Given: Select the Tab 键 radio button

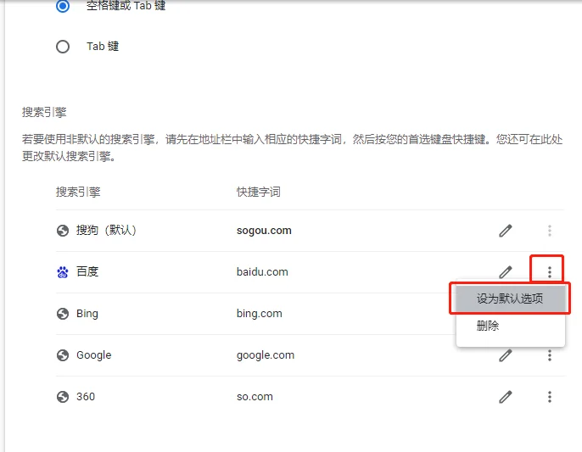Looking at the screenshot, I should (x=63, y=47).
